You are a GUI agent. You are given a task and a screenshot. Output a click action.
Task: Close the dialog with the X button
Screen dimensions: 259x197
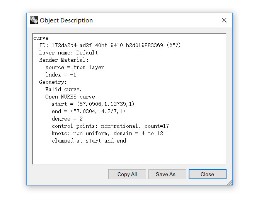(x=224, y=20)
